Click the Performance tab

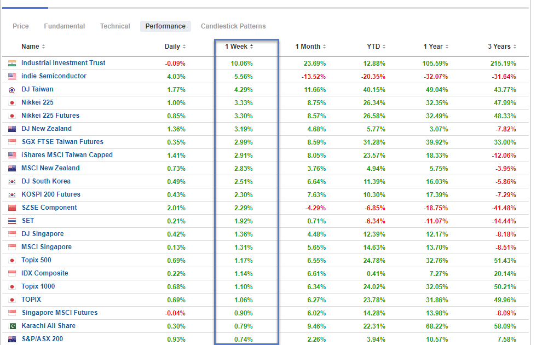pos(165,26)
